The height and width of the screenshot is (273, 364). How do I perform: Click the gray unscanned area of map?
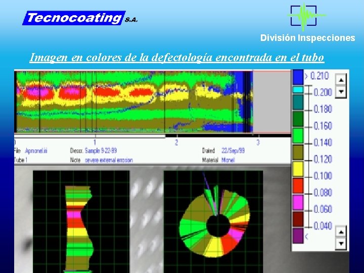(x=272, y=102)
